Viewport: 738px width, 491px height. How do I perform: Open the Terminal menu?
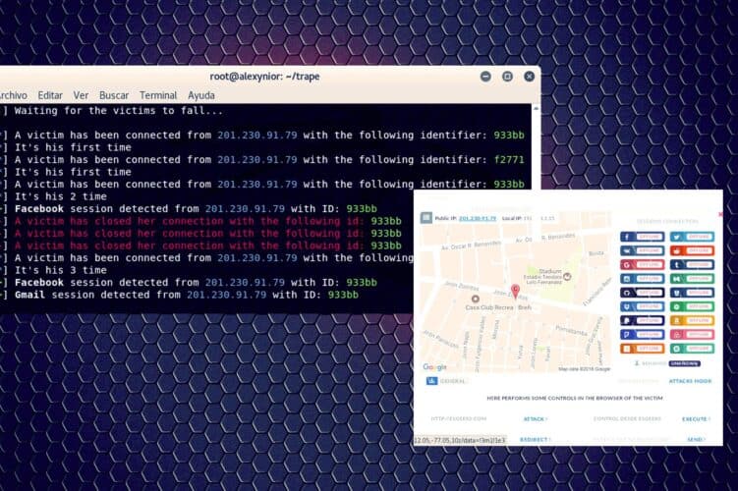[158, 95]
